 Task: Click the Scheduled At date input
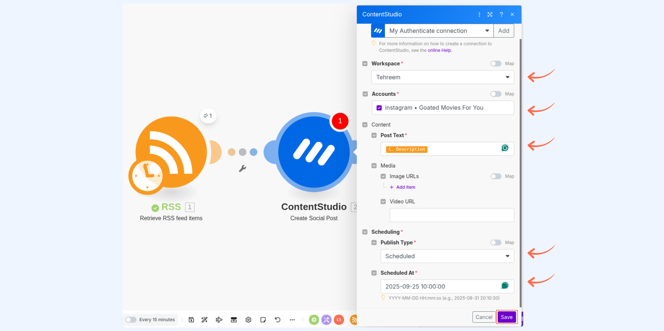point(447,287)
